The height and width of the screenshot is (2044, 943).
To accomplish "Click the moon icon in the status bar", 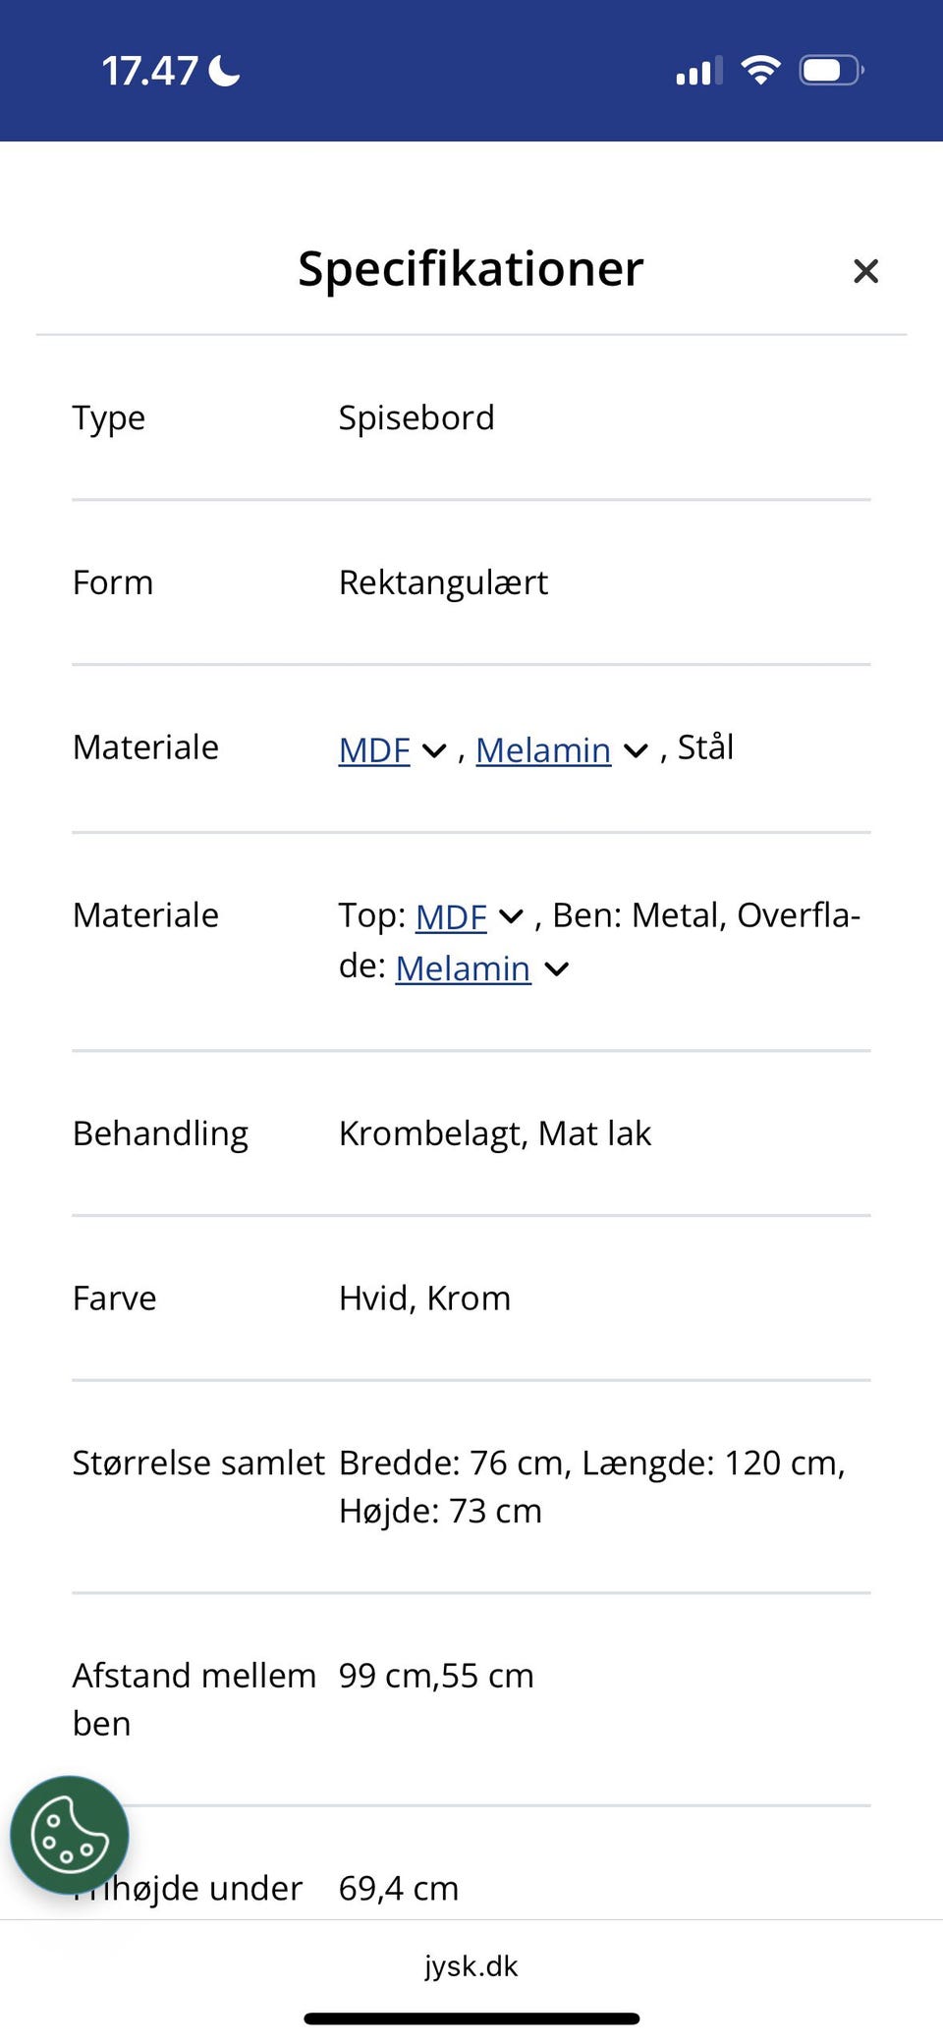I will [224, 68].
